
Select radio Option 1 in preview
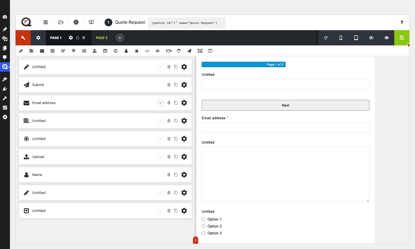[x=204, y=219]
